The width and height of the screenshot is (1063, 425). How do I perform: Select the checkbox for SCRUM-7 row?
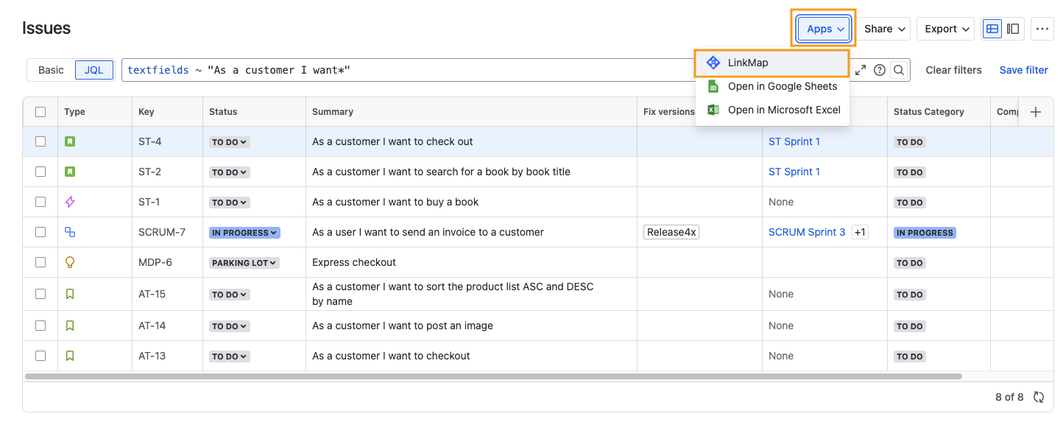click(x=40, y=232)
